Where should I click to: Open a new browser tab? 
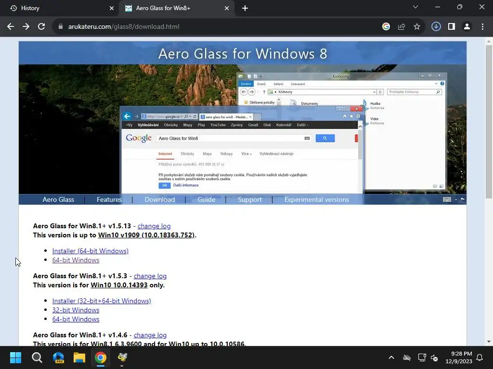(245, 9)
